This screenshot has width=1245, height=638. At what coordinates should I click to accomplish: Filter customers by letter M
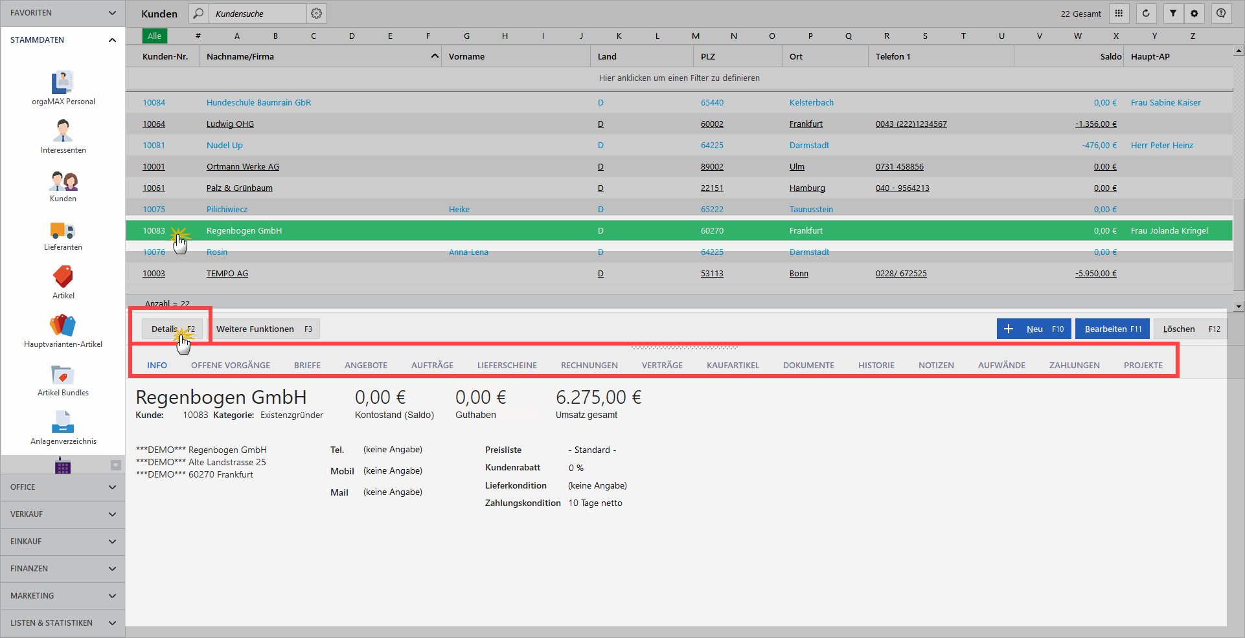[x=696, y=36]
